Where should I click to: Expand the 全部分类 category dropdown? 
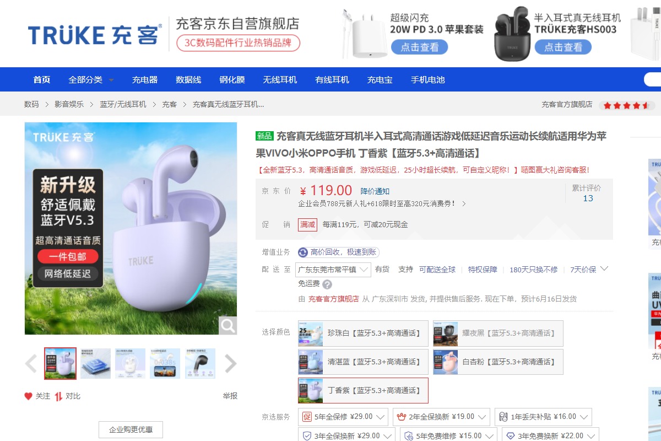(x=91, y=79)
